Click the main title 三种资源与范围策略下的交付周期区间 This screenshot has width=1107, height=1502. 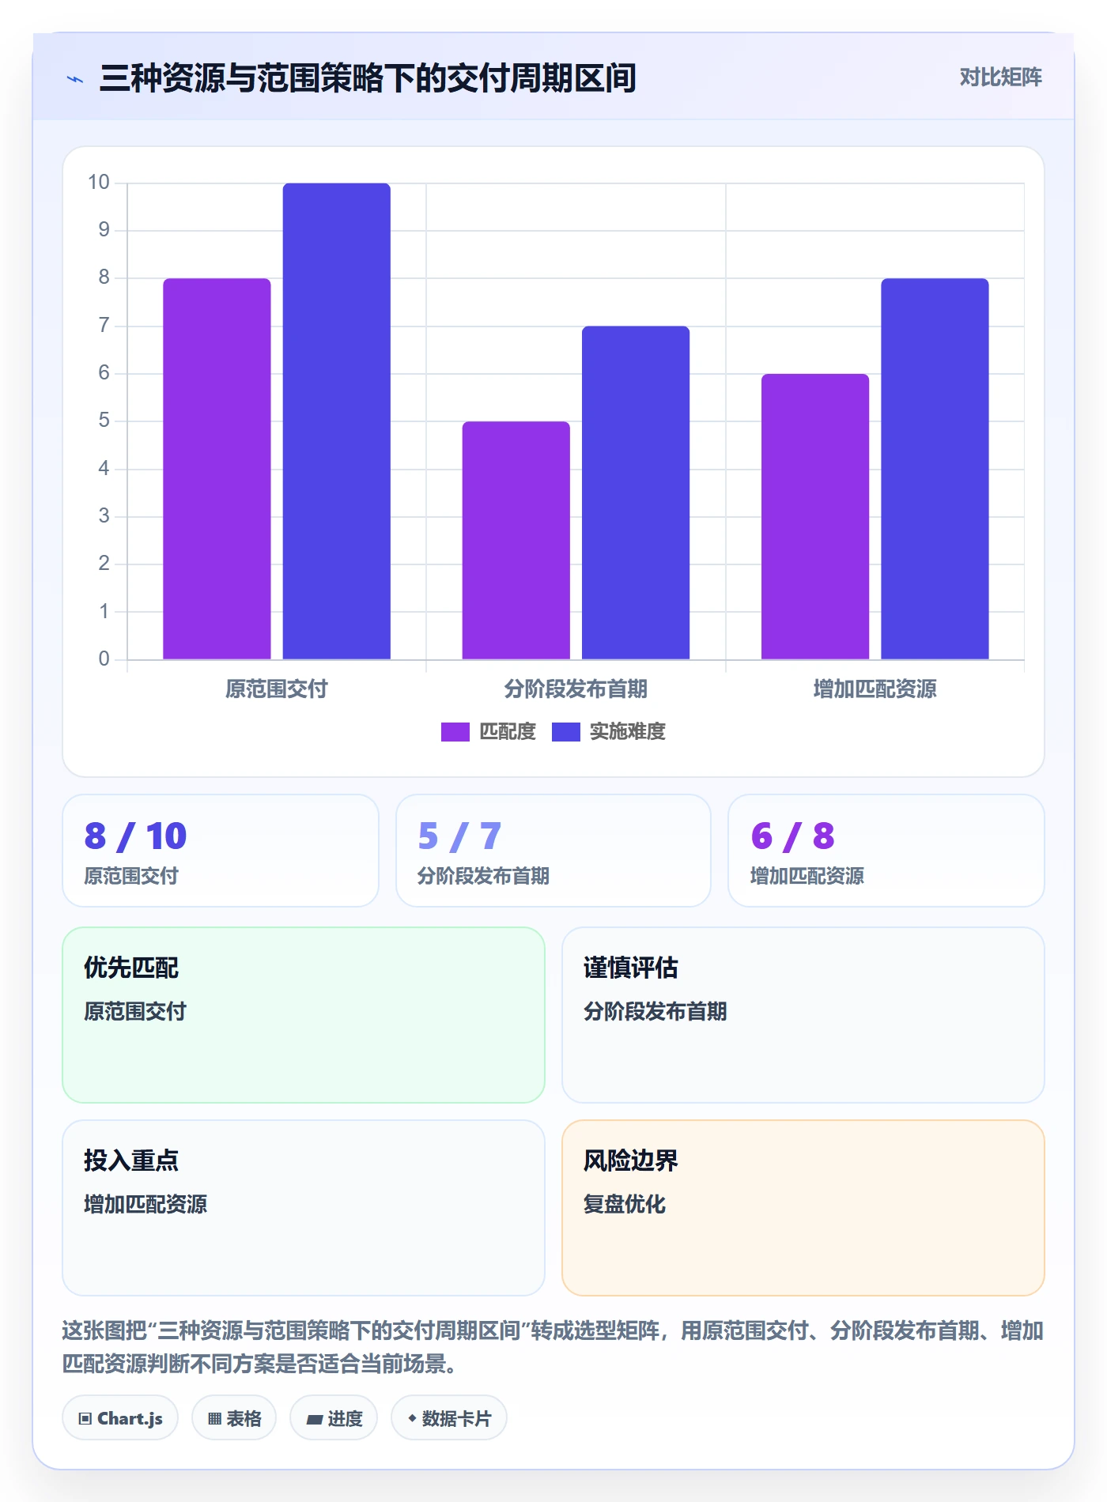[x=368, y=78]
